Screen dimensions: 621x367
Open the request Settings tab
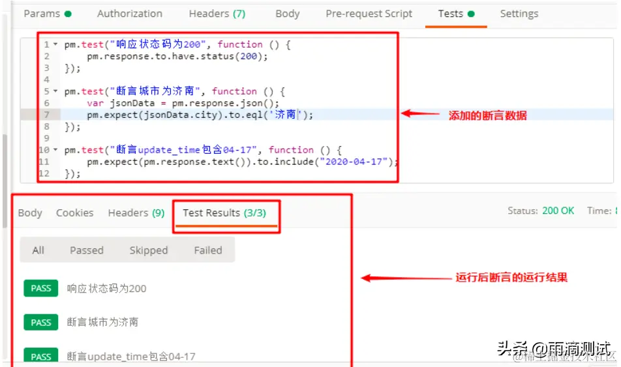519,14
